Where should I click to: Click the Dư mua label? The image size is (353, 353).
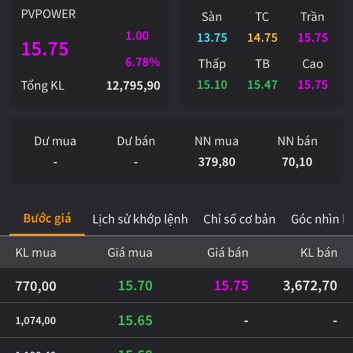click(55, 141)
